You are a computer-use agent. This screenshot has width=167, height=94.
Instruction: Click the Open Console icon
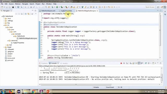153,63
